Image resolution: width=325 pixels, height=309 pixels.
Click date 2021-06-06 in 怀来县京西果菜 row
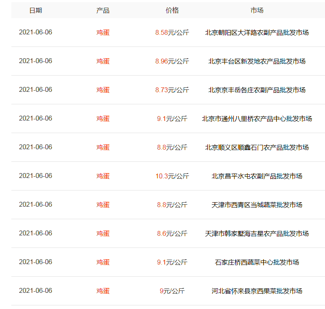36,290
